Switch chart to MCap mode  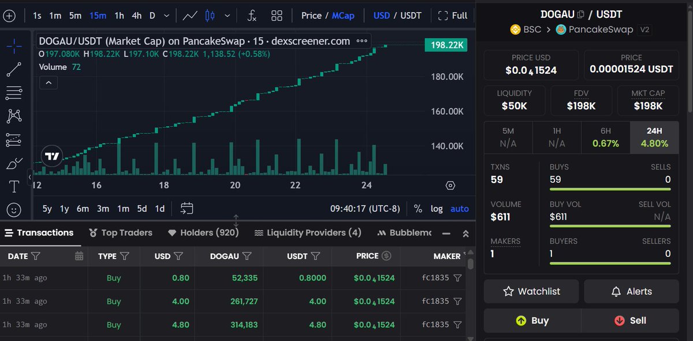pos(343,16)
